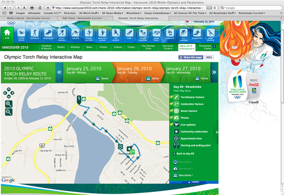Uncheck Live updates filter
Viewport: 284px width, 195px height.
[171, 124]
